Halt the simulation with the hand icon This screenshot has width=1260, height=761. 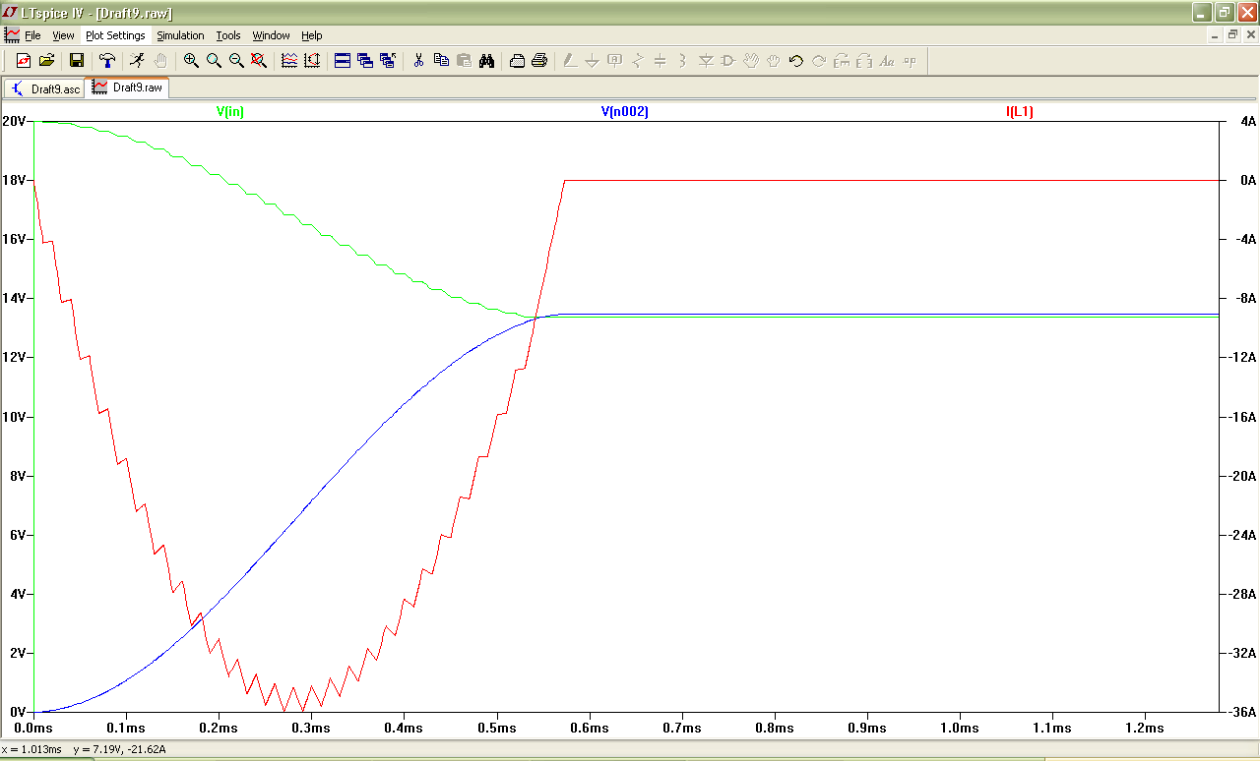pos(159,61)
